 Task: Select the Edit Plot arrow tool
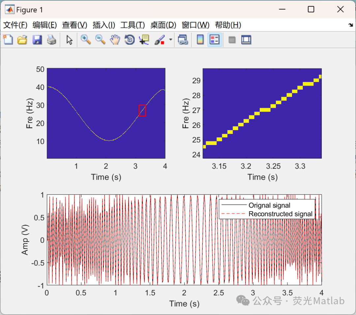click(69, 40)
